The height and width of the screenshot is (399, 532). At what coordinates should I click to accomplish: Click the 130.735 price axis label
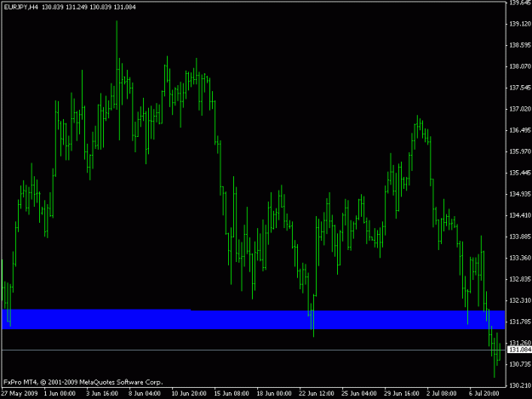click(x=520, y=364)
